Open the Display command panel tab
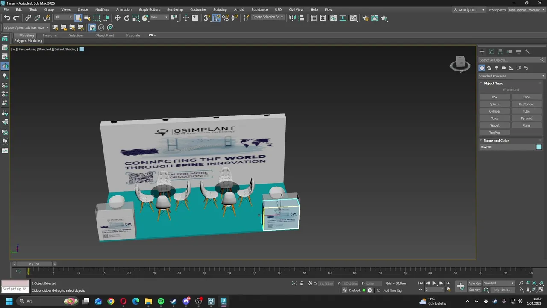This screenshot has width=547, height=308. click(x=518, y=51)
